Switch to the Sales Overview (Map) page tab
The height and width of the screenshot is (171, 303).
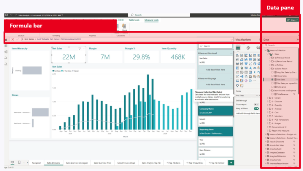point(126,163)
